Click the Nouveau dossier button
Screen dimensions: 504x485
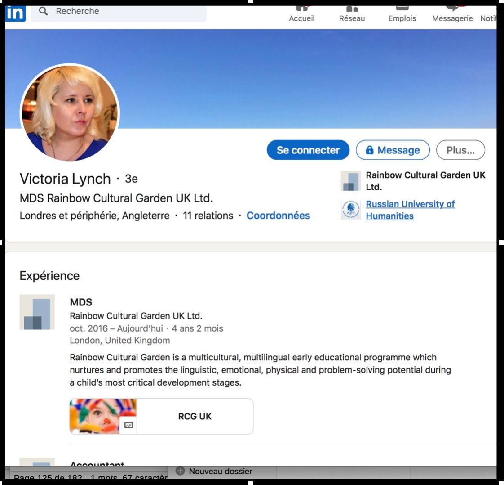[214, 471]
